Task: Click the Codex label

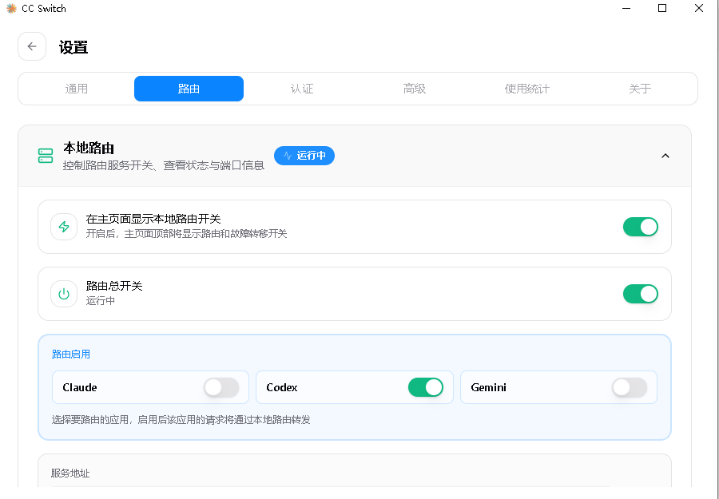Action: 282,388
